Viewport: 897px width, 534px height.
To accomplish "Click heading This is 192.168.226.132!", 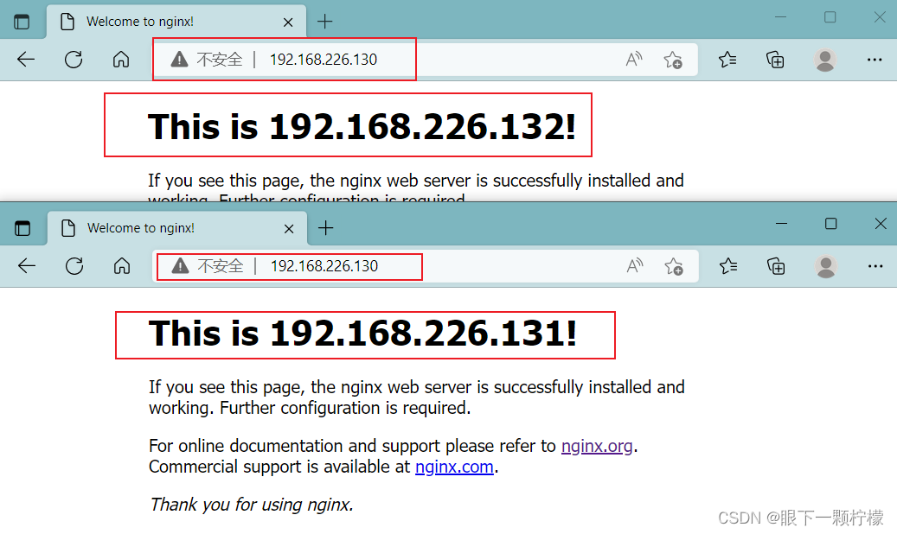I will click(x=362, y=126).
